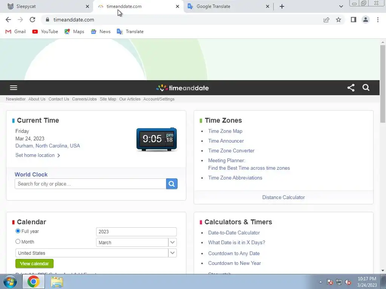Focus the World Clock city search field
Viewport: 386px width, 289px height.
(90, 184)
